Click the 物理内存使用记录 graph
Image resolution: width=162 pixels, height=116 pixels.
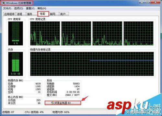(x=92, y=64)
